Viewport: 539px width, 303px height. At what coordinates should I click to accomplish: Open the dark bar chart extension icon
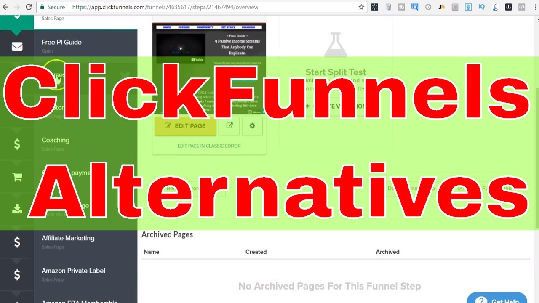click(508, 7)
